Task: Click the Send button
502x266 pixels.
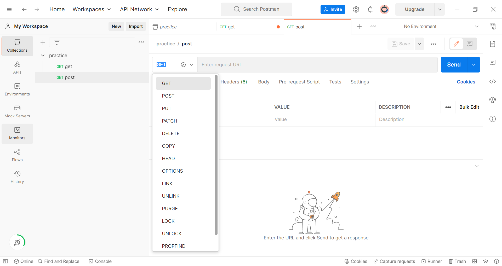Action: coord(454,65)
